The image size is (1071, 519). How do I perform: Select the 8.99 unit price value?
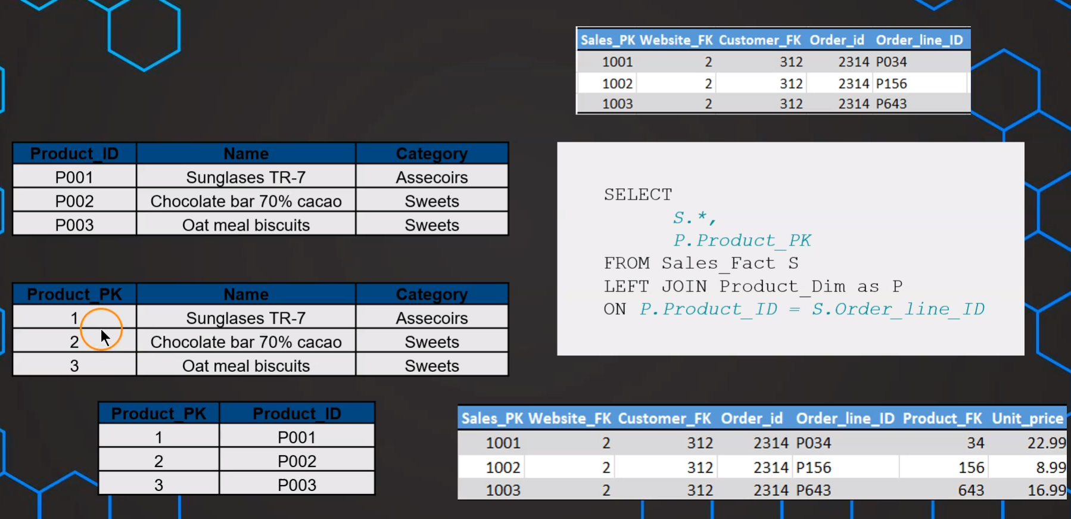pyautogui.click(x=1051, y=467)
